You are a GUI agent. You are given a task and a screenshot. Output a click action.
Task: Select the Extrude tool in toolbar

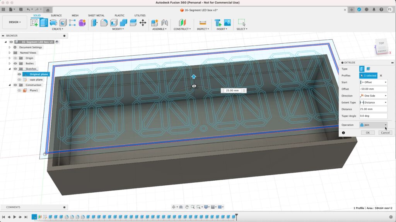coord(44,23)
